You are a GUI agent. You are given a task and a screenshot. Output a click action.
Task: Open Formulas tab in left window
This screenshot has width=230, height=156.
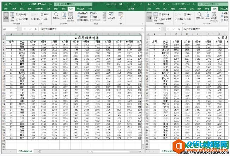pyautogui.click(x=48, y=9)
